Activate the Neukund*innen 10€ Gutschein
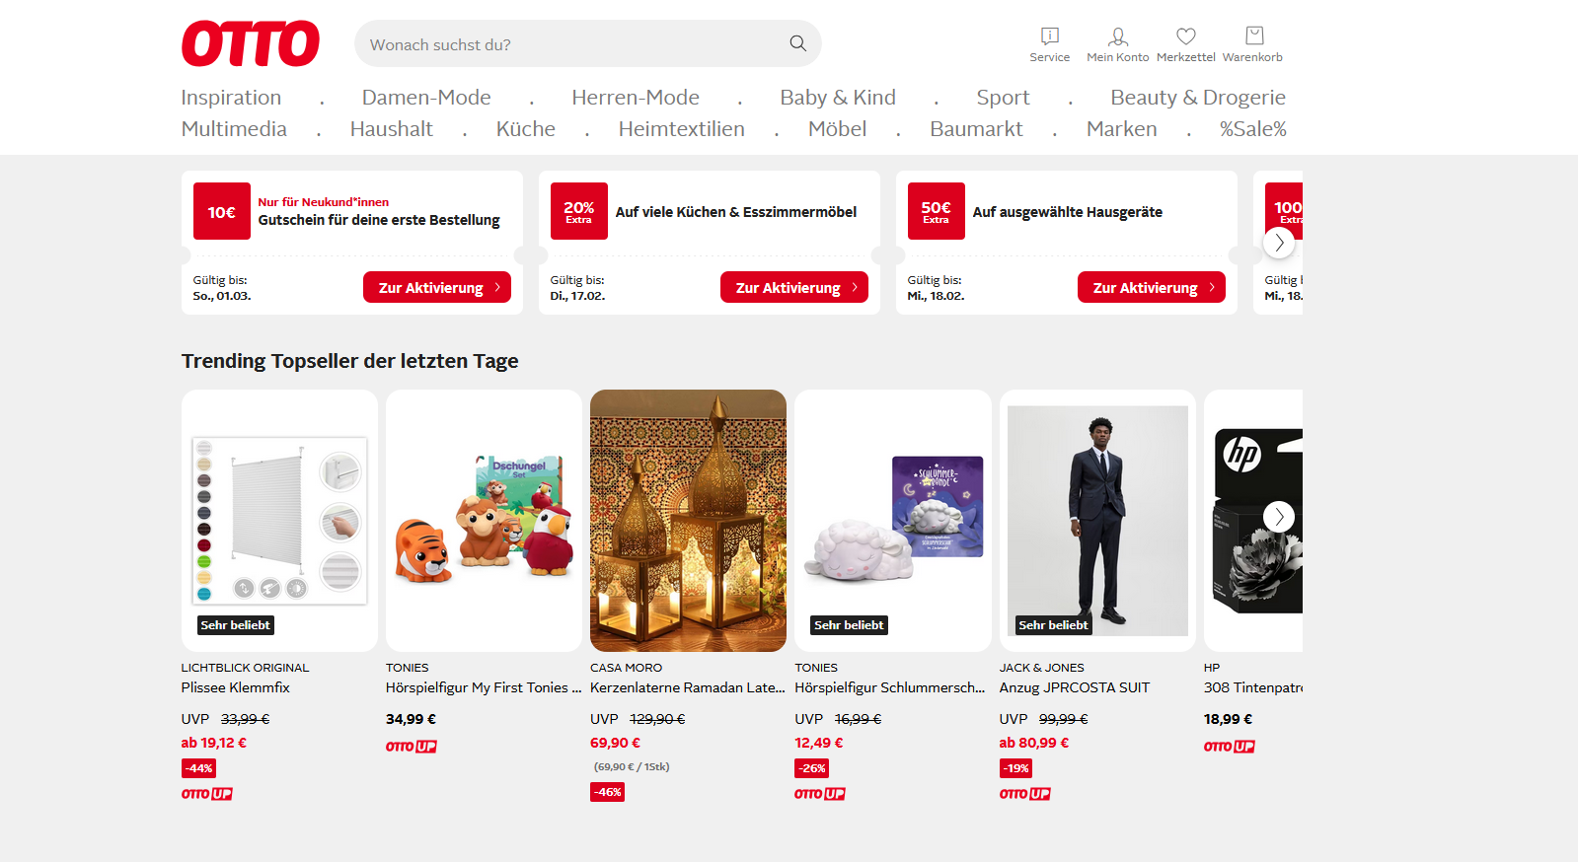This screenshot has height=862, width=1578. click(436, 287)
